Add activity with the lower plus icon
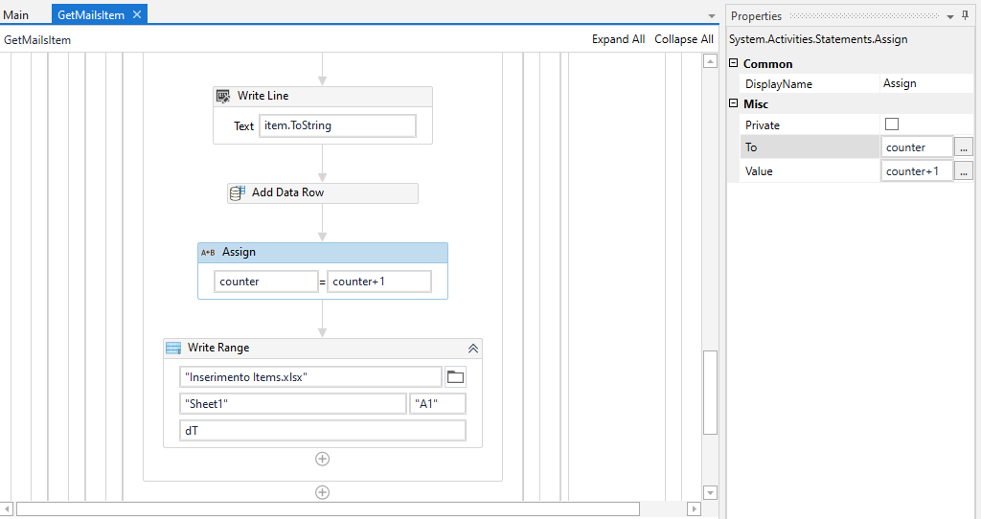The width and height of the screenshot is (981, 519). [x=322, y=493]
